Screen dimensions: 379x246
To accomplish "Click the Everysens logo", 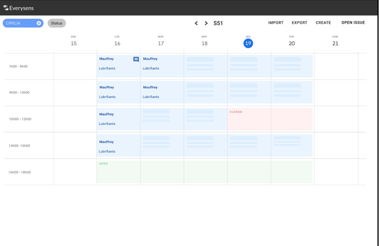I will (x=18, y=8).
